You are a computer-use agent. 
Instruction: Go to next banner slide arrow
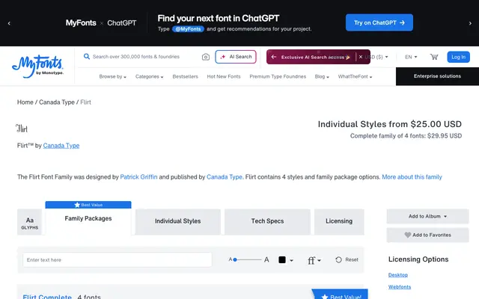(x=470, y=23)
